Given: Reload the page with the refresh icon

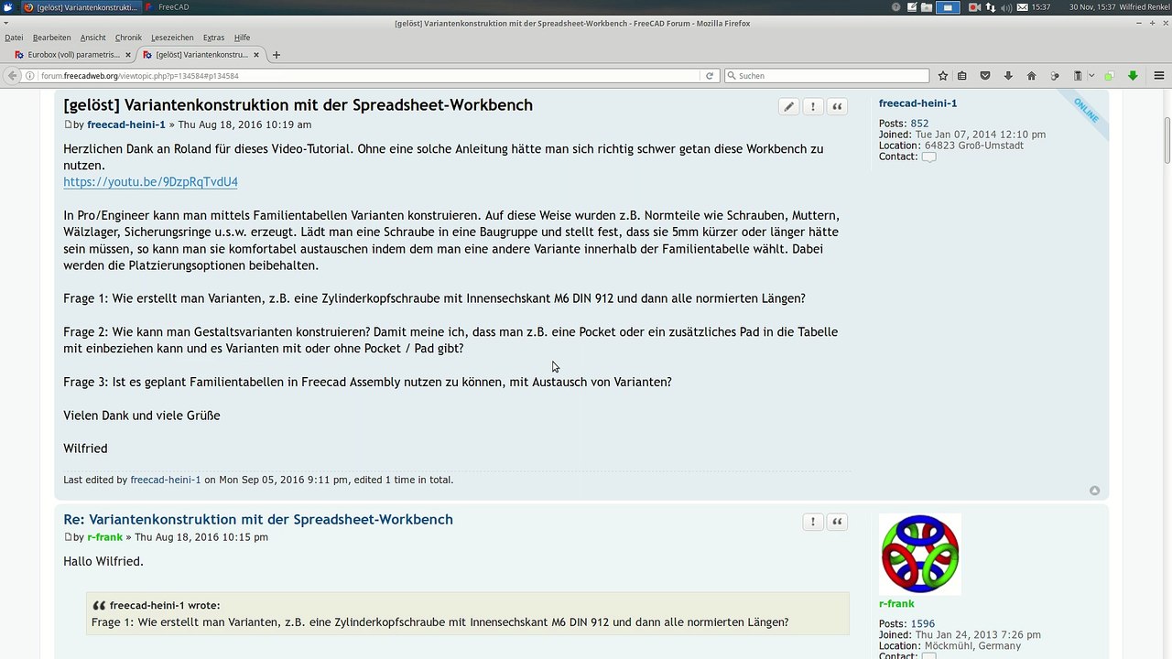Looking at the screenshot, I should pos(709,76).
